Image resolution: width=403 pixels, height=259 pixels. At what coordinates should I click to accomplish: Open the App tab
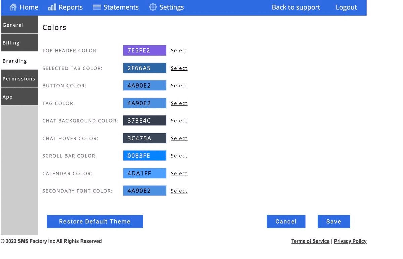click(x=19, y=97)
